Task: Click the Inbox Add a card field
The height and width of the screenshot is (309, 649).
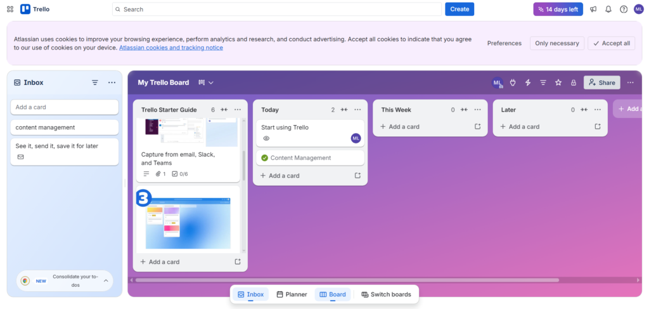Action: pyautogui.click(x=65, y=107)
